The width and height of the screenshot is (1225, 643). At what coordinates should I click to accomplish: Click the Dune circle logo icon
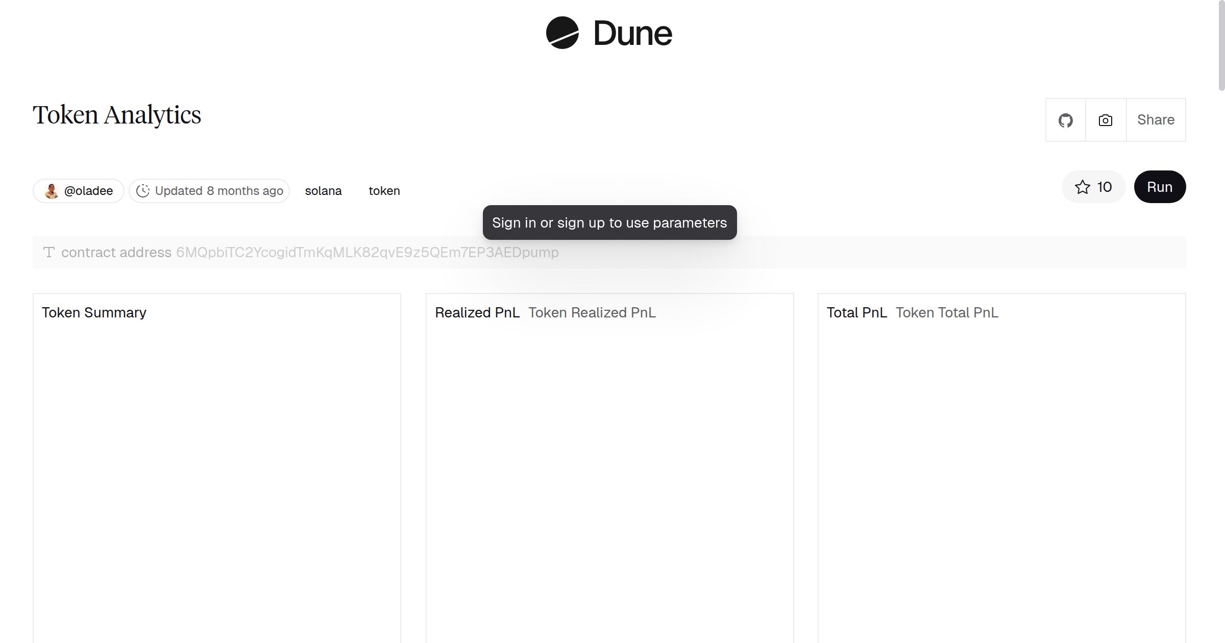coord(562,33)
